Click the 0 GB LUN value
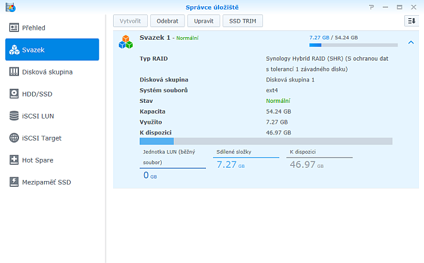The image size is (424, 263). click(x=150, y=175)
